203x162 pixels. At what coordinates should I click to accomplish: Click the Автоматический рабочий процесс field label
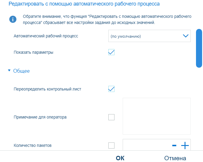[x=46, y=36]
